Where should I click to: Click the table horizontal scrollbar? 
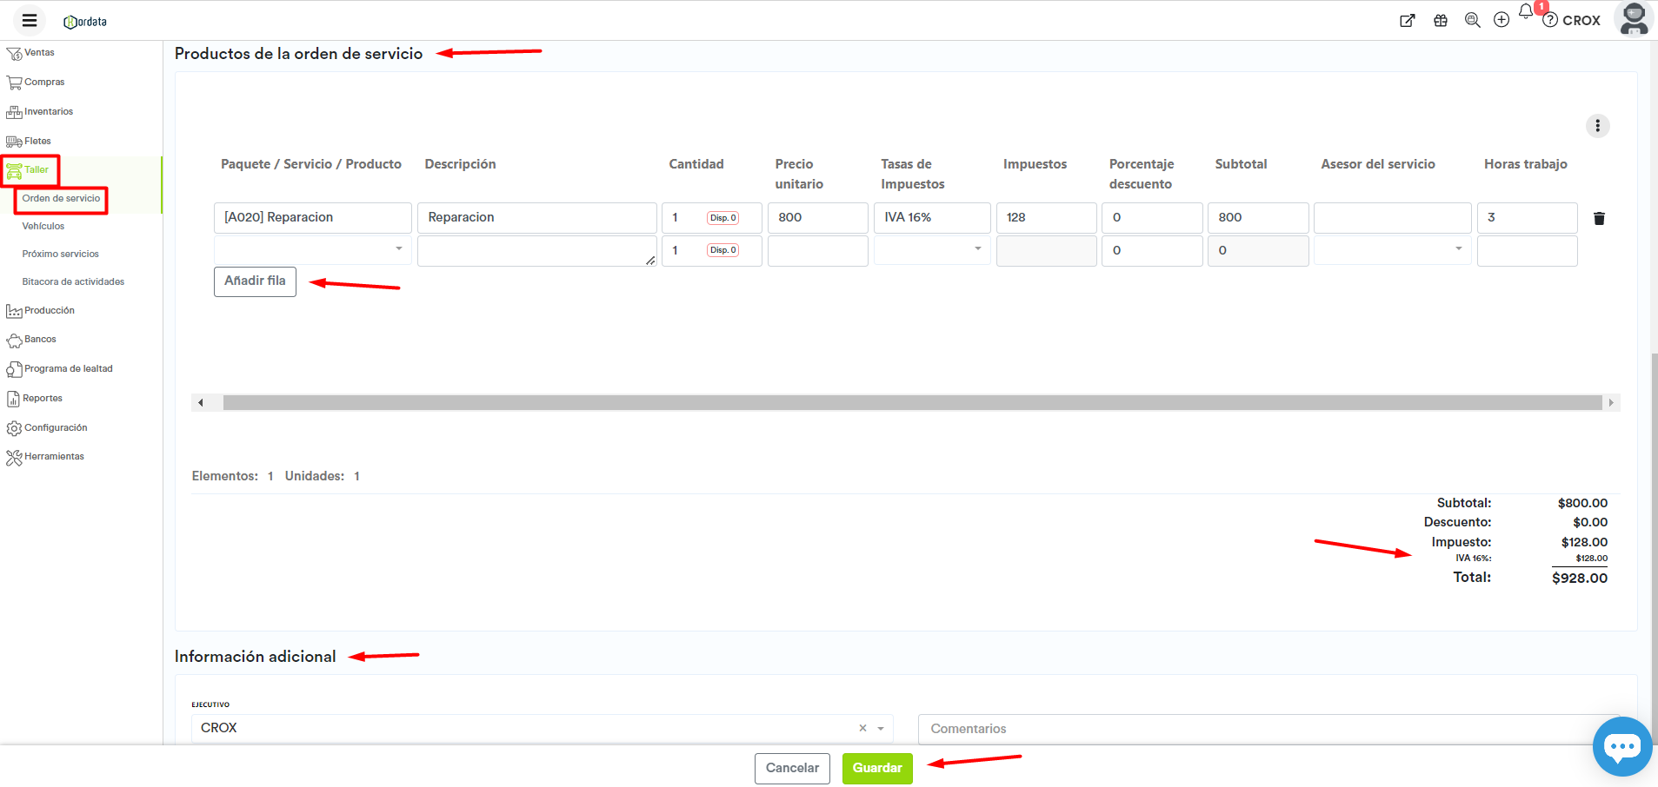pos(911,403)
